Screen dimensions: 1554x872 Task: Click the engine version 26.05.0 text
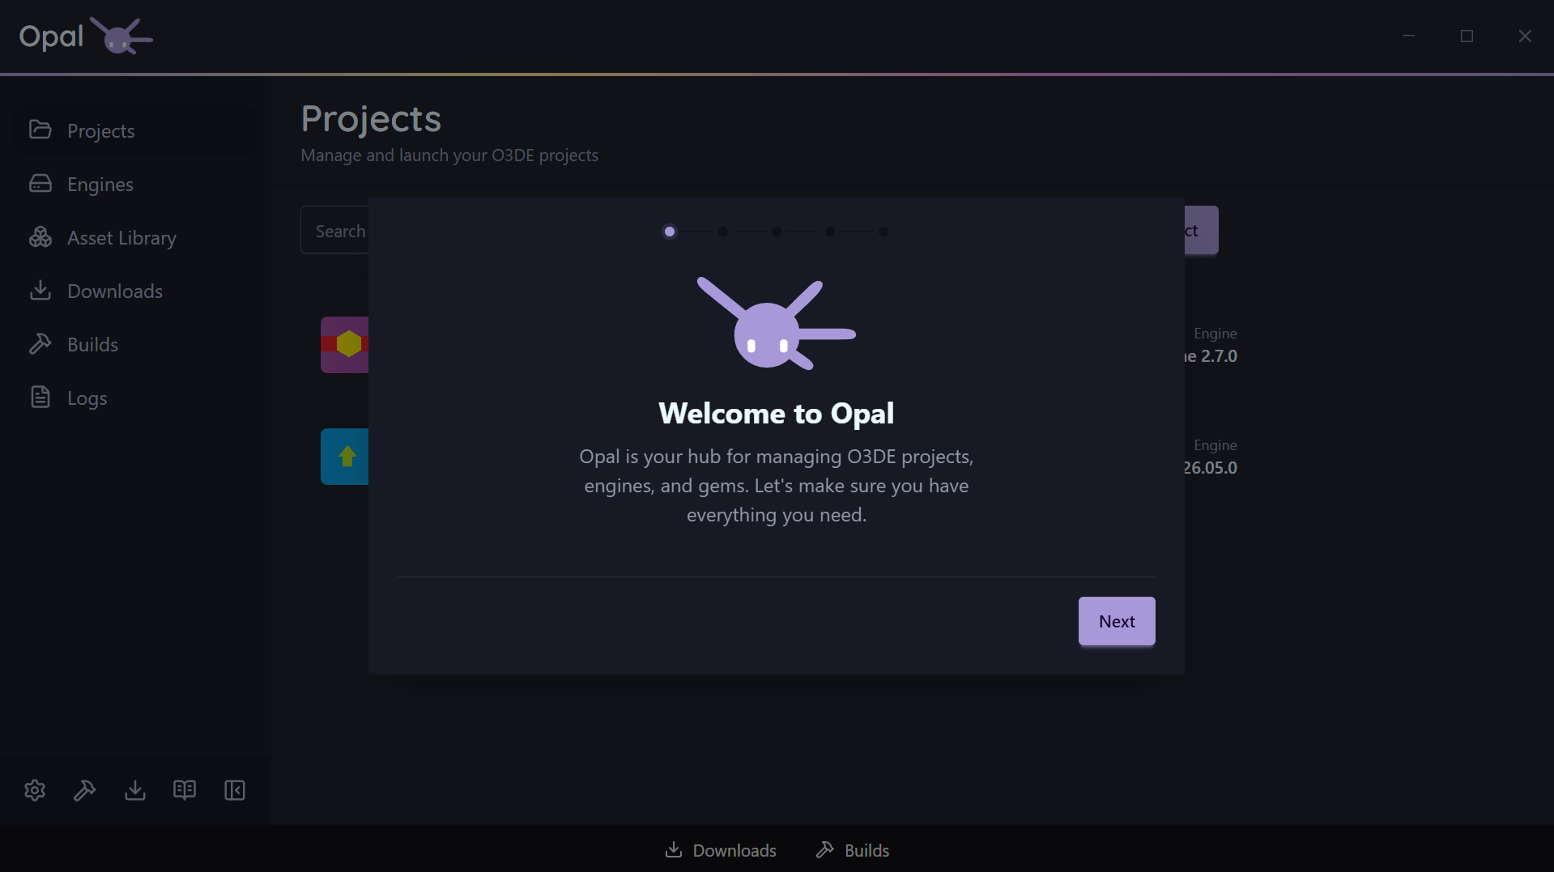click(1211, 468)
